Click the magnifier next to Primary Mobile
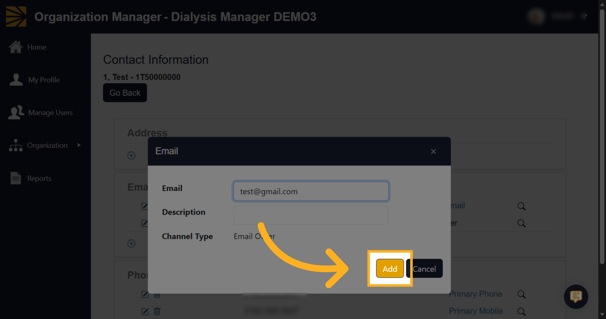The width and height of the screenshot is (606, 319). pyautogui.click(x=521, y=311)
